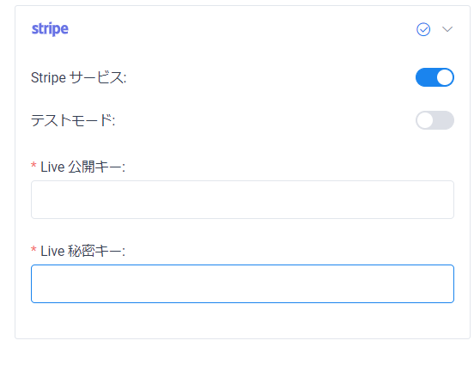Click the red asterisk beside Live 秘密キー

tap(33, 250)
